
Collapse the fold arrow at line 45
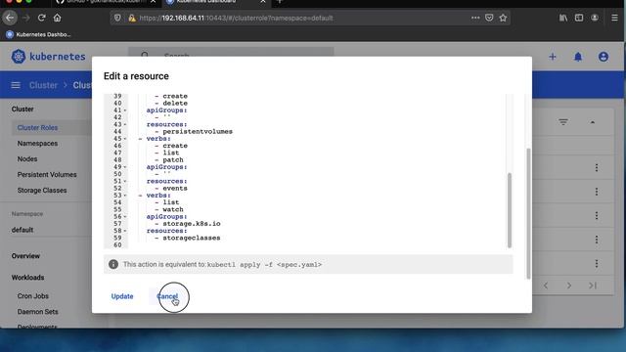click(x=125, y=139)
